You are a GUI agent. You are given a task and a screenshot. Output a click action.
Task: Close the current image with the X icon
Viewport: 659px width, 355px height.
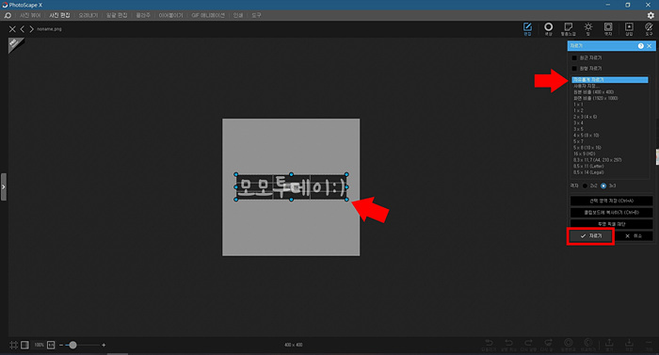tap(12, 29)
